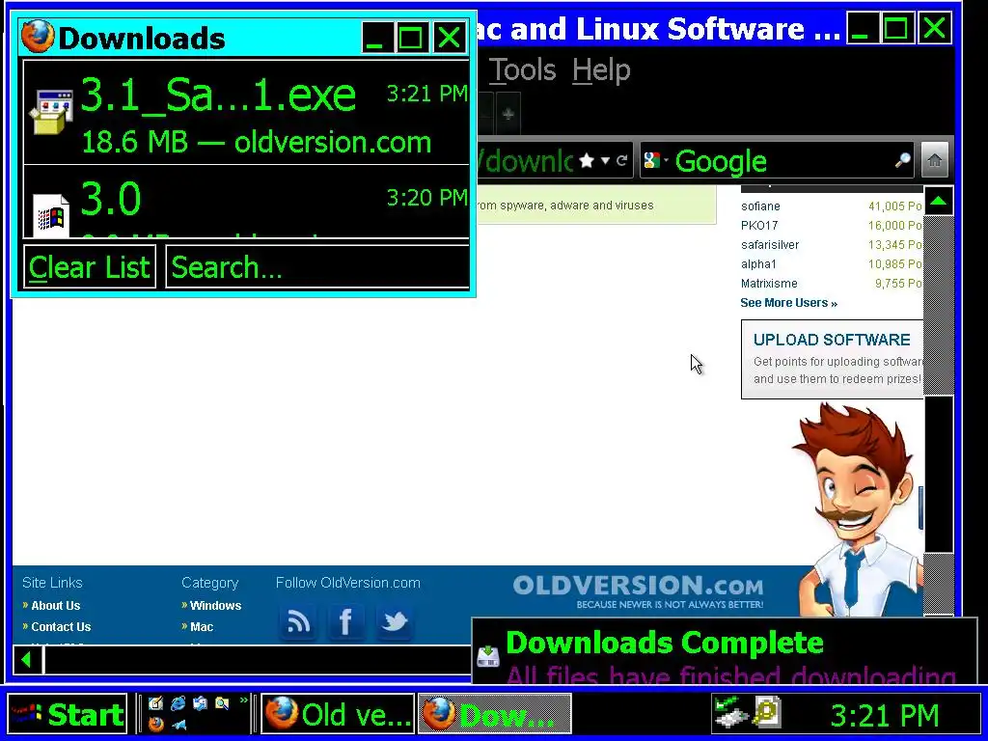The width and height of the screenshot is (988, 741).
Task: Click the RSS feed icon
Action: point(298,622)
